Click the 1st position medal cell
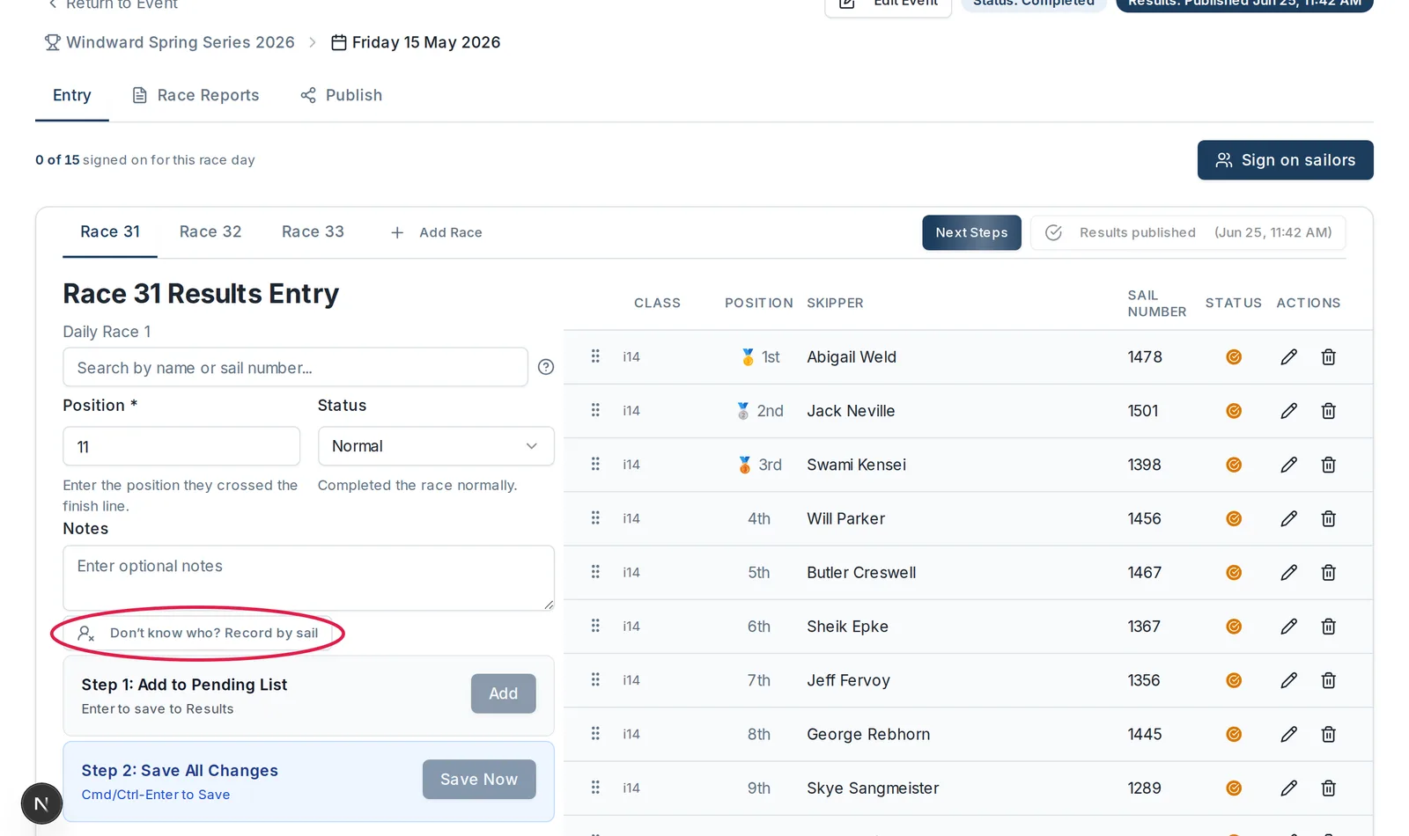The height and width of the screenshot is (836, 1409). 760,357
